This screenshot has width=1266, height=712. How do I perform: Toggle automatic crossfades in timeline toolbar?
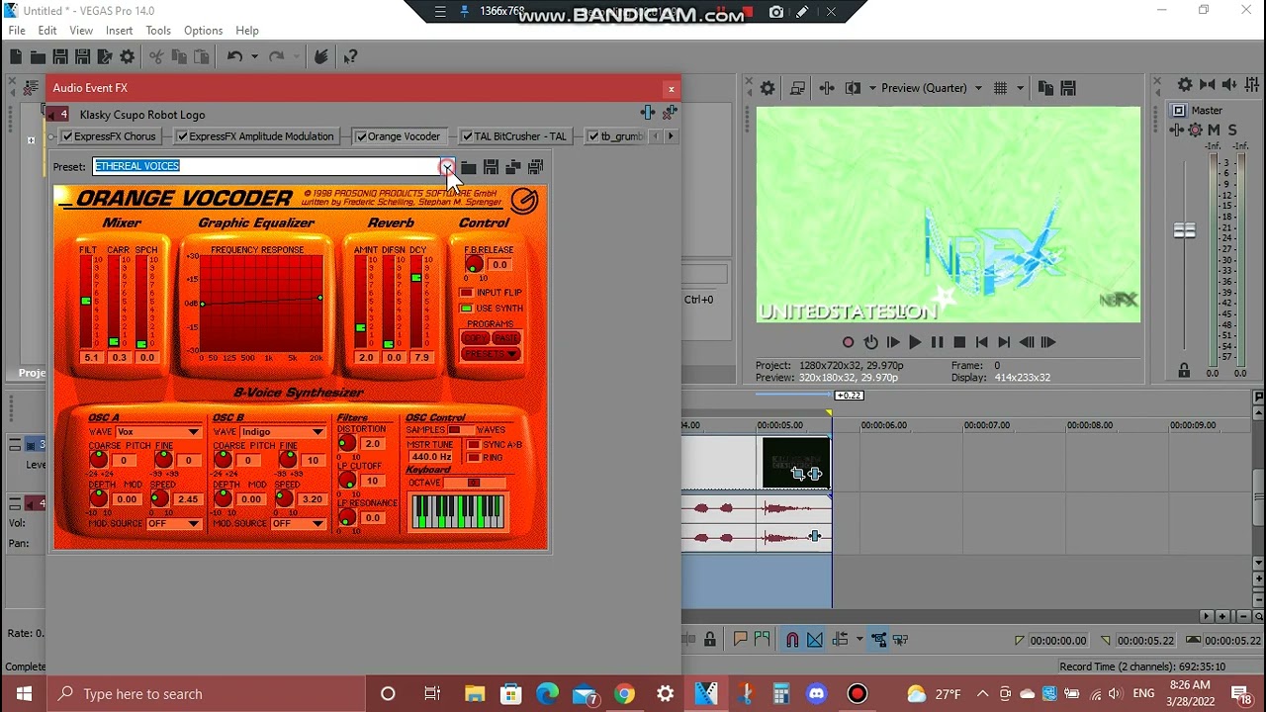coord(815,640)
